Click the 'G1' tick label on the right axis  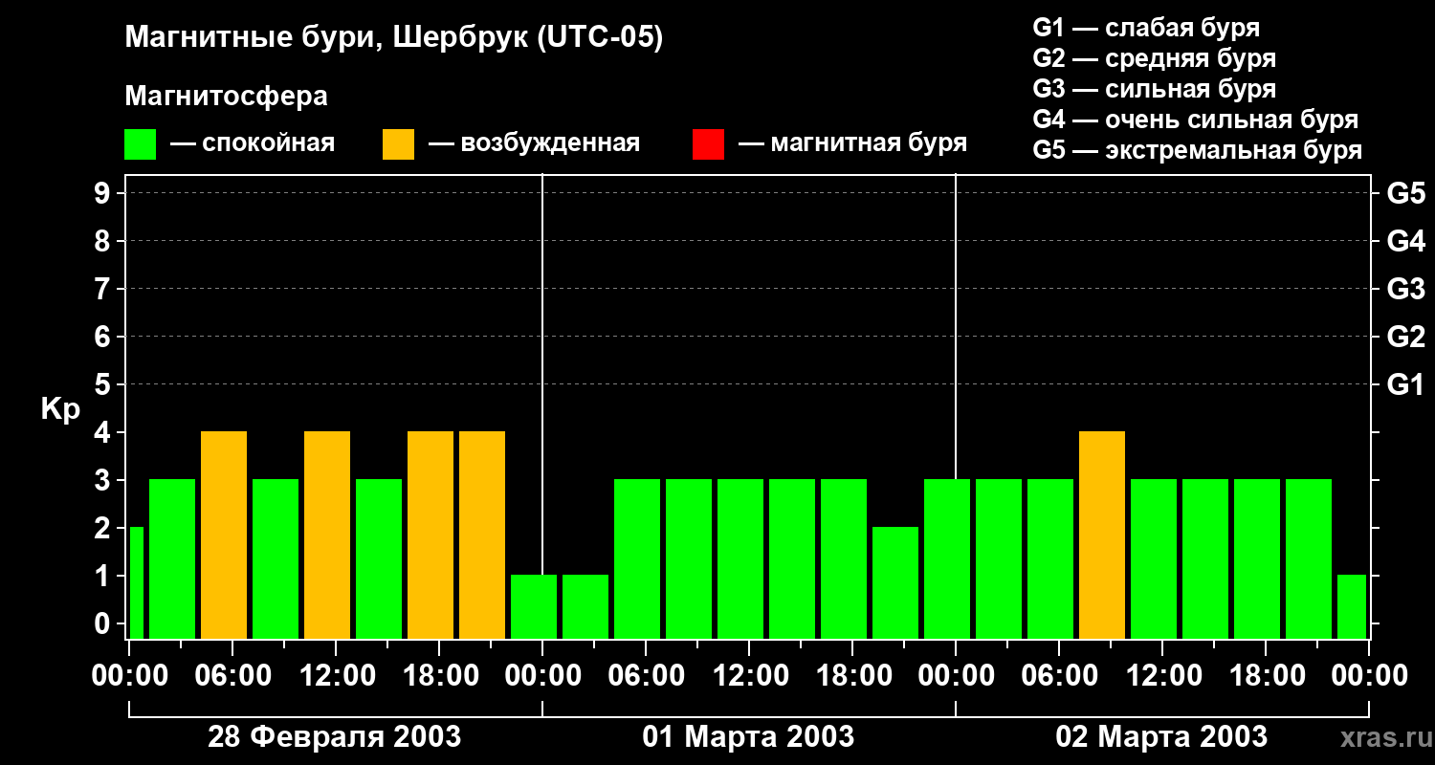click(x=1405, y=385)
